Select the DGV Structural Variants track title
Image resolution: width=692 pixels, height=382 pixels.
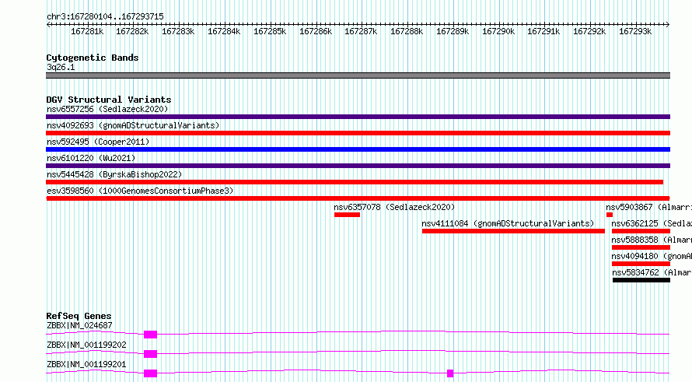tap(109, 100)
